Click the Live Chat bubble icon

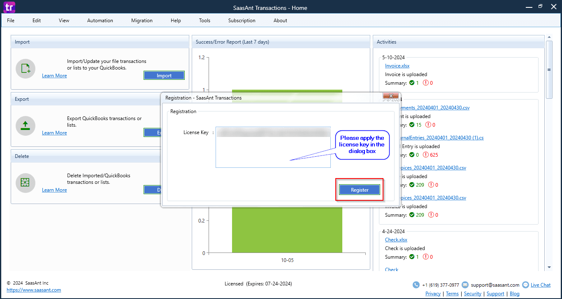point(525,285)
